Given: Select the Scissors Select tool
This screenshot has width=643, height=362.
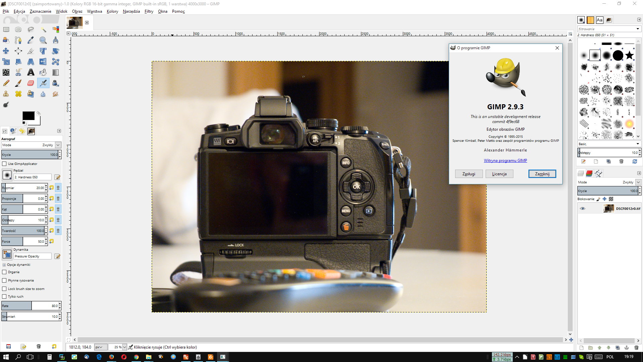Looking at the screenshot, I should point(18,72).
